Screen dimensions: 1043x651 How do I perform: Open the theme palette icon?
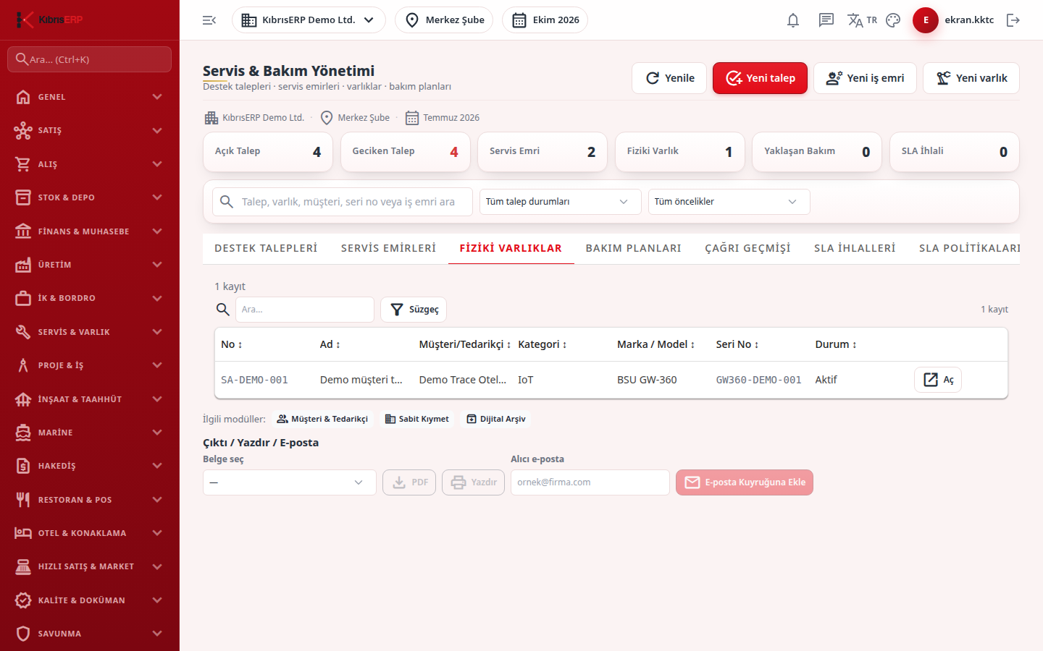coord(893,20)
